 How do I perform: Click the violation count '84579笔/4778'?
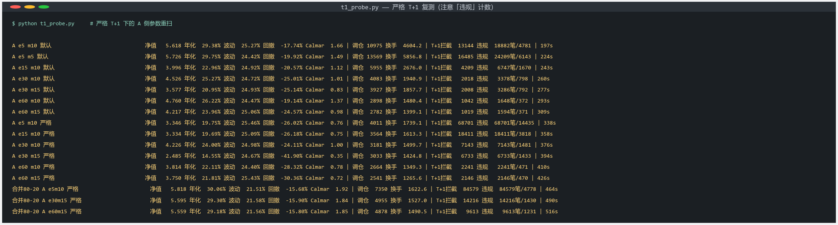[x=518, y=189]
